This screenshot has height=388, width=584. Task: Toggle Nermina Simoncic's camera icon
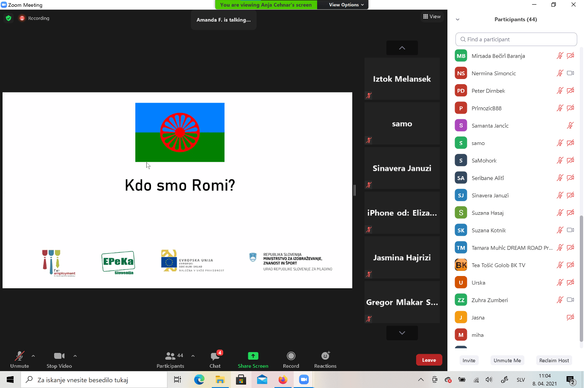(x=570, y=73)
